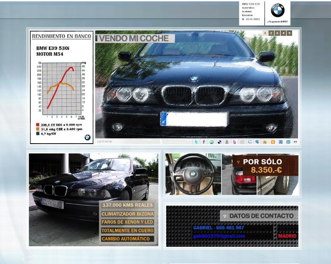The image size is (331, 264).
Task: Share the listing on Facebook
Action: (204, 142)
